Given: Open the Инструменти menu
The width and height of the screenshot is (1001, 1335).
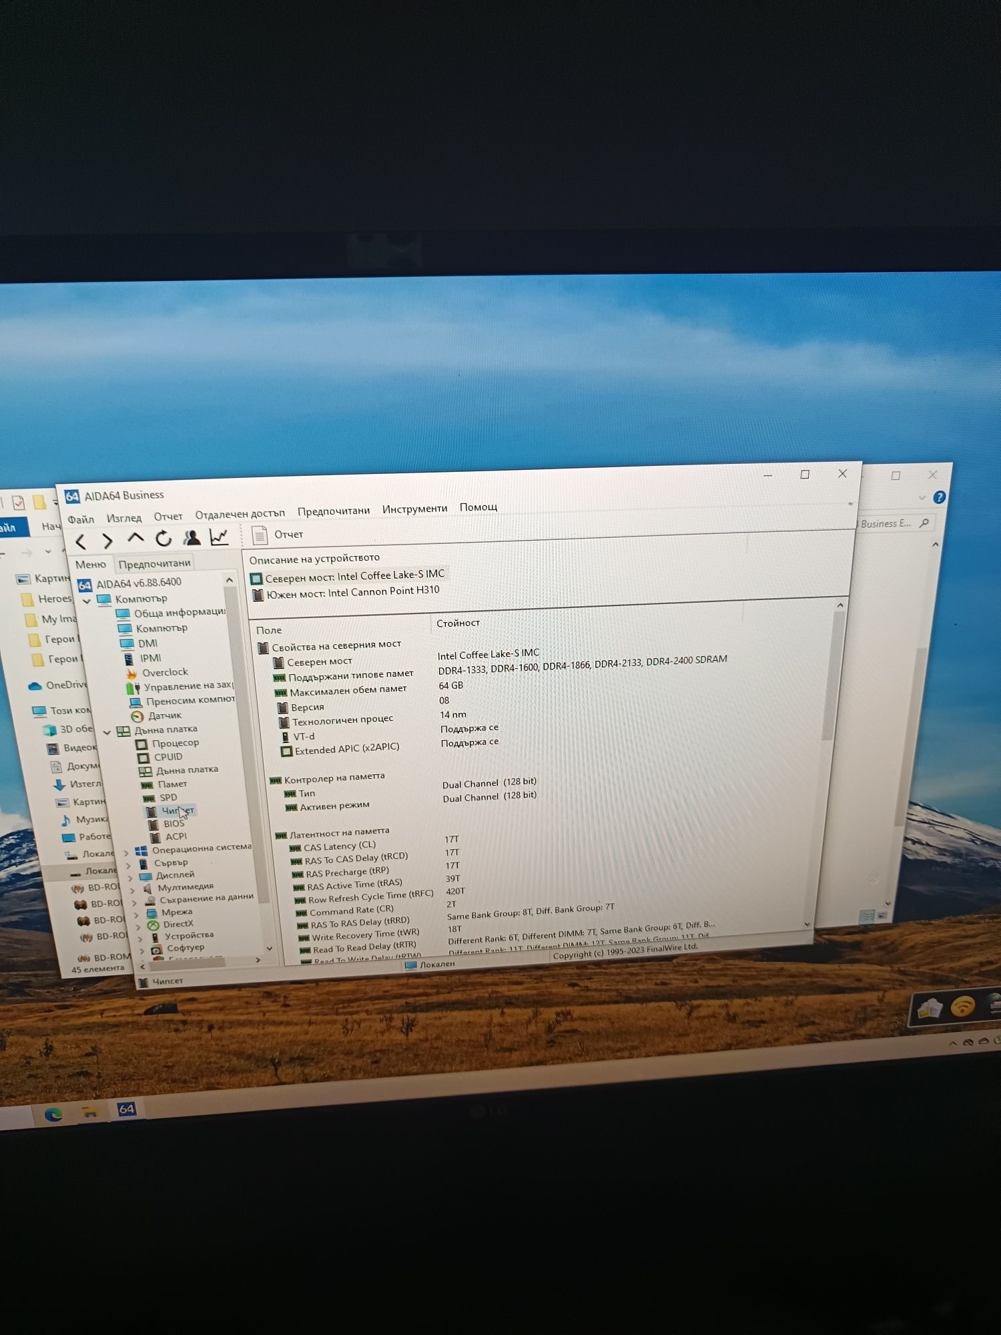Looking at the screenshot, I should 414,509.
